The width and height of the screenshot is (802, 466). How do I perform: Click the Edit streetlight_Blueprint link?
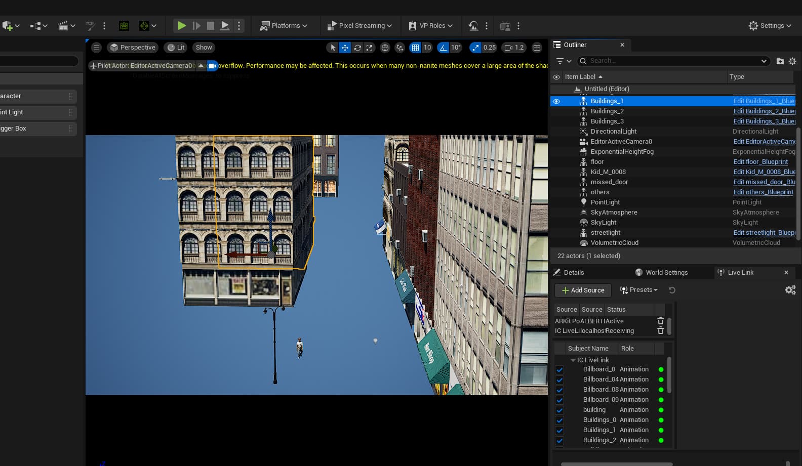[764, 233]
